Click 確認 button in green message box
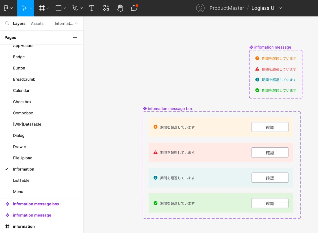Image resolution: width=318 pixels, height=233 pixels. click(x=270, y=203)
